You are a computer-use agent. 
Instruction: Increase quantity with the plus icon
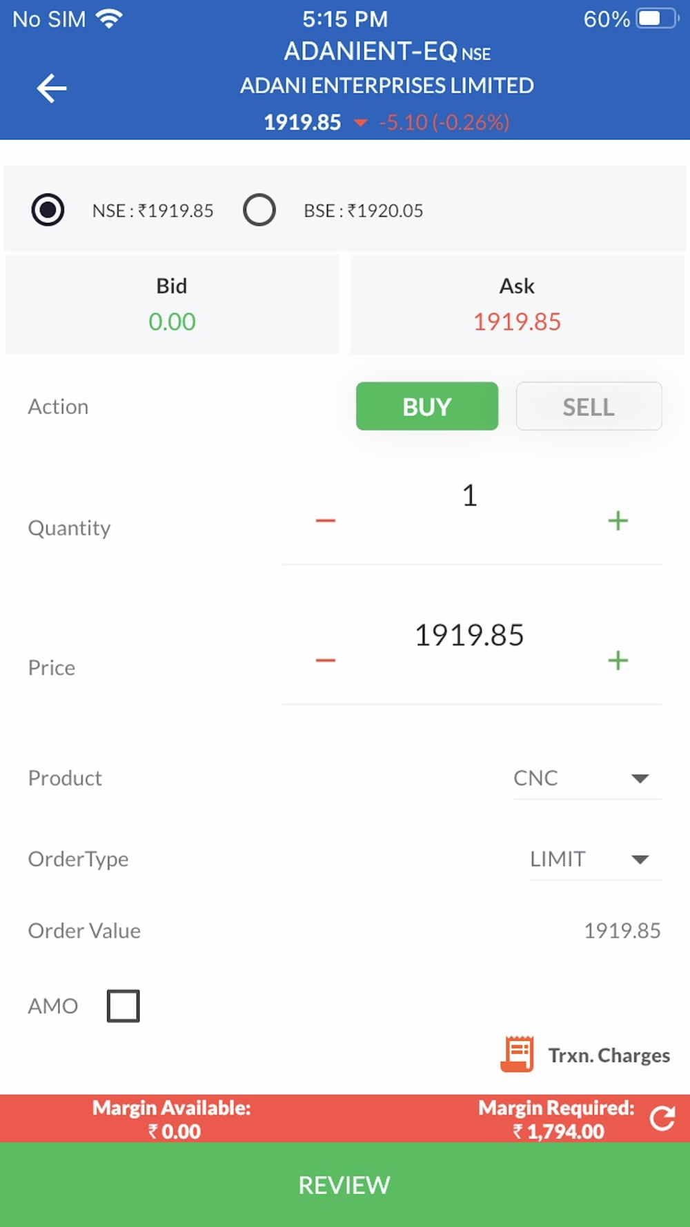click(618, 520)
